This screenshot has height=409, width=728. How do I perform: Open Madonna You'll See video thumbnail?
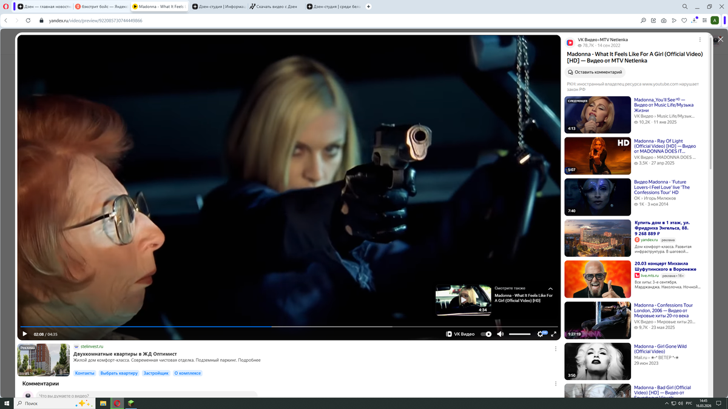click(598, 115)
